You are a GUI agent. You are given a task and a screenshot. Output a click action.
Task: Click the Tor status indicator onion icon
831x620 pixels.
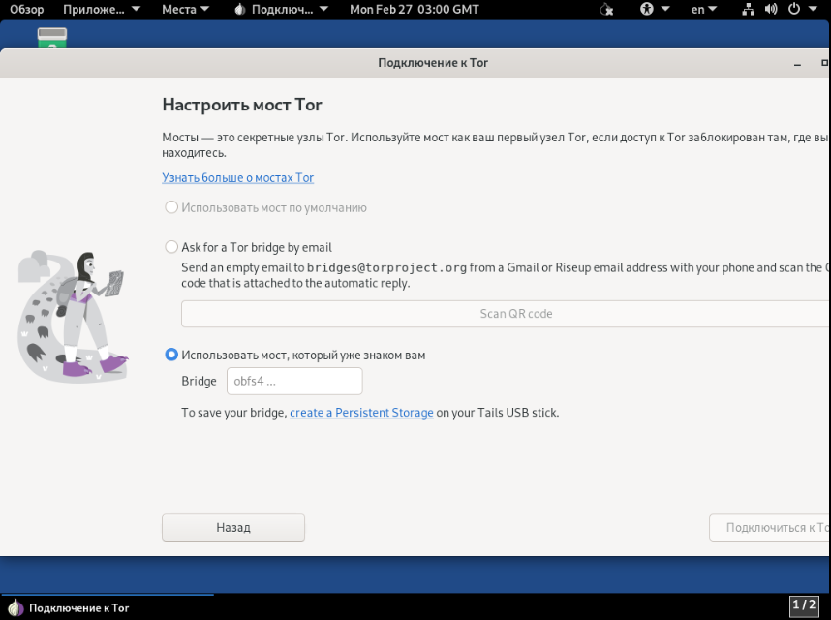coord(606,9)
